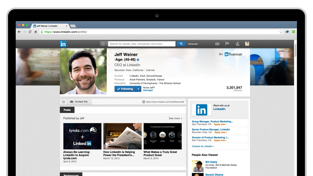
Task: Click the 3,301,847 followers count
Action: (x=234, y=88)
